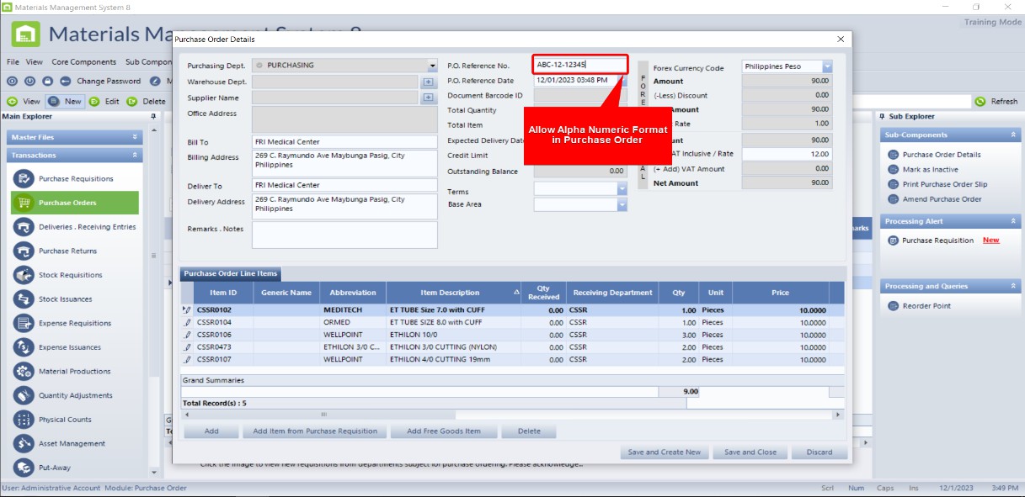Select the Deliveries Receiving Entries icon

click(x=24, y=227)
